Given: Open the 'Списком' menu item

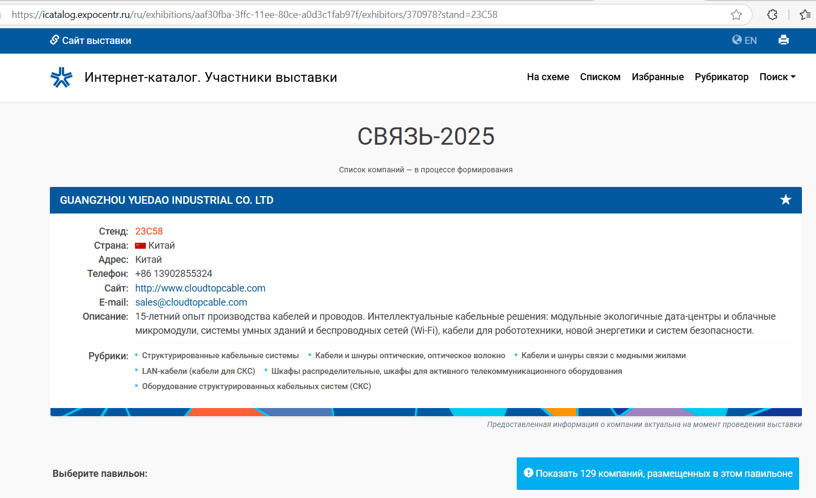Looking at the screenshot, I should (x=600, y=77).
